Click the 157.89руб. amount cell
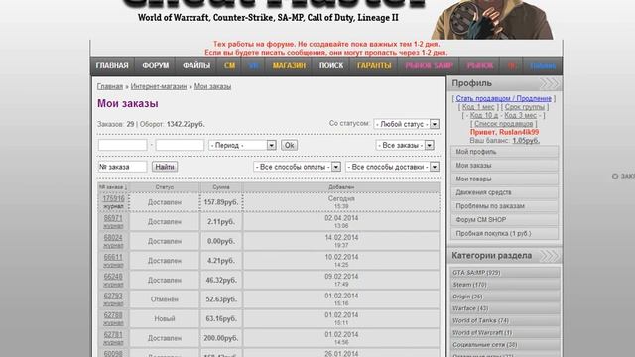 click(221, 202)
